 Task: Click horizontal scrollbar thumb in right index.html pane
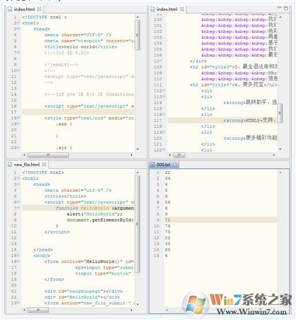(x=179, y=155)
